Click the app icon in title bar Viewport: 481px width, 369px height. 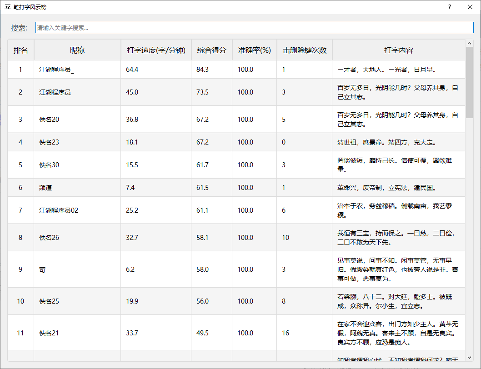[8, 7]
